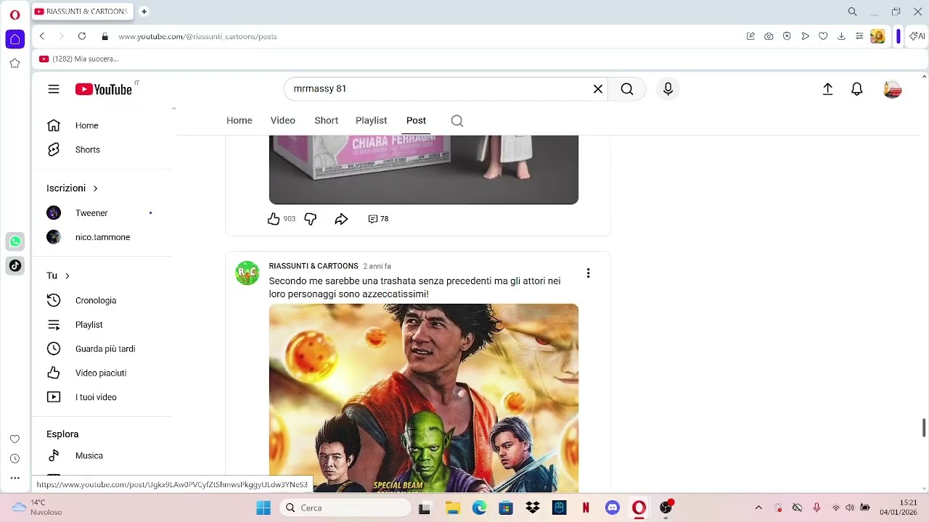The height and width of the screenshot is (522, 929).
Task: Switch to the channel Home tab
Action: (240, 120)
